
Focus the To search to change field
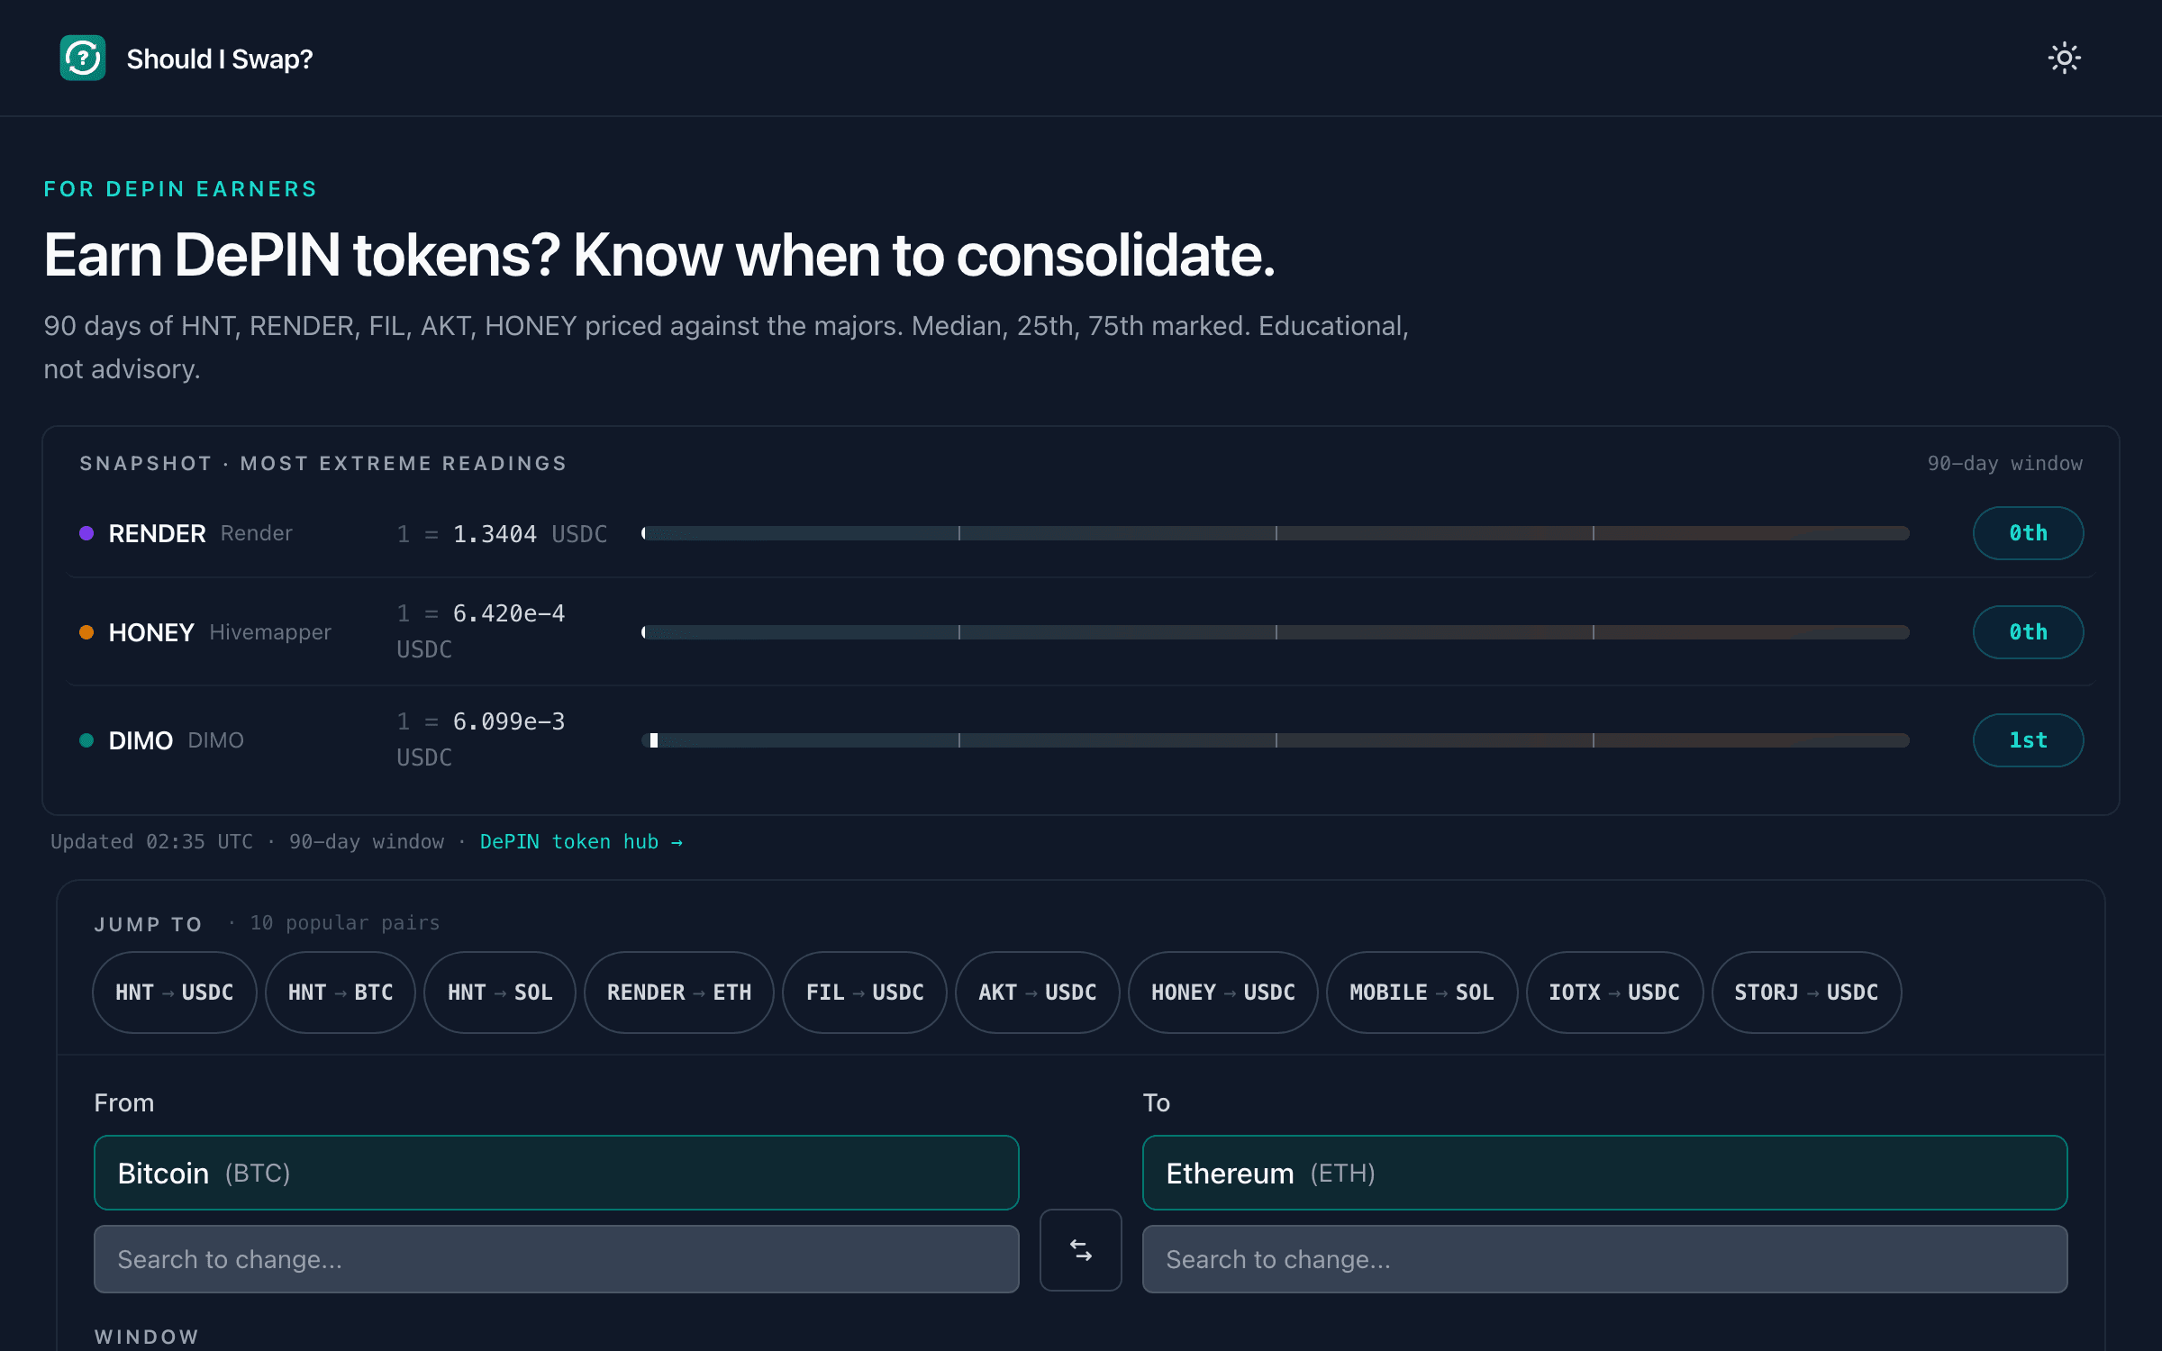[1605, 1259]
